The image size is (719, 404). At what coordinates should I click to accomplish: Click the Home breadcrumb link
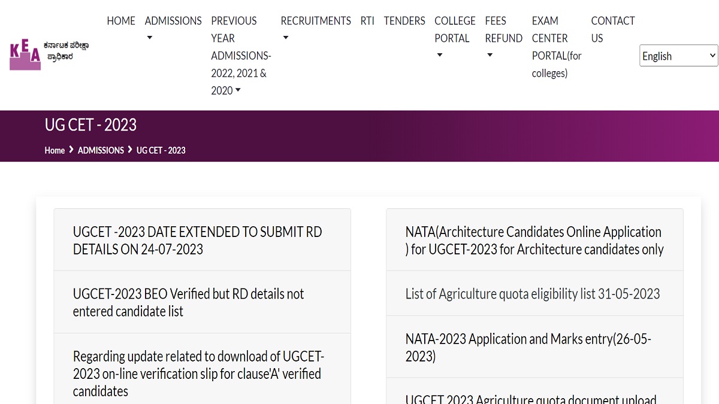pos(55,150)
